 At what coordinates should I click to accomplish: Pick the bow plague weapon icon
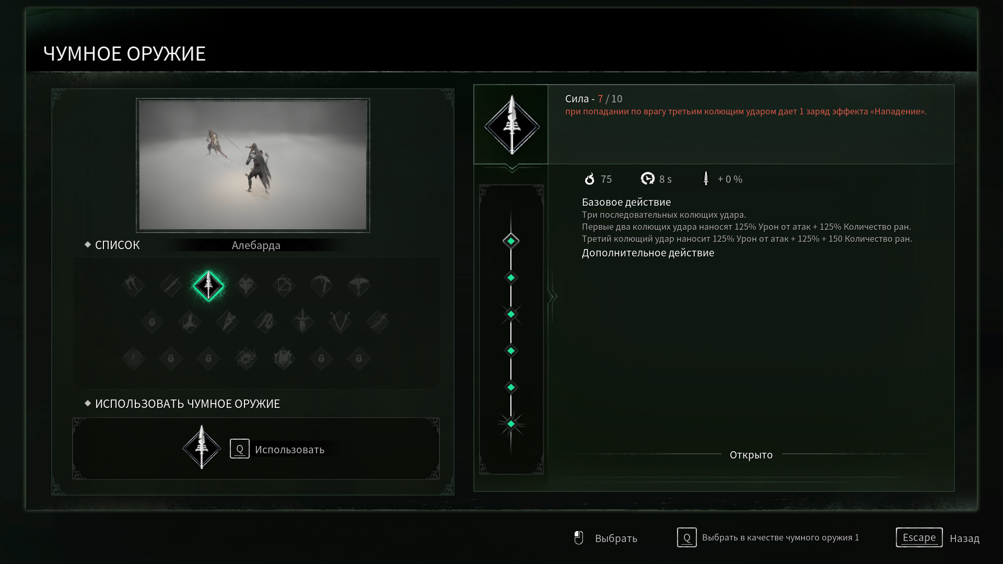(284, 286)
